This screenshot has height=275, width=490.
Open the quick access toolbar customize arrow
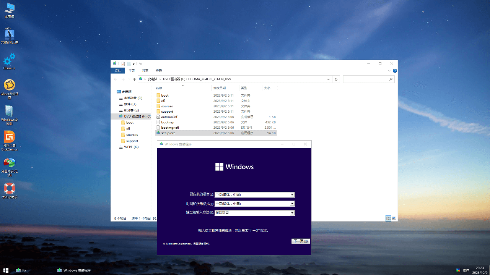coord(133,64)
